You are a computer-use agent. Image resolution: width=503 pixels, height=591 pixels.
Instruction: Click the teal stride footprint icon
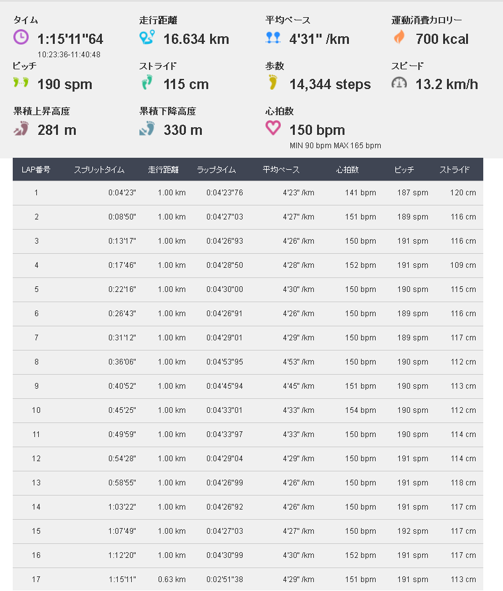coord(147,82)
